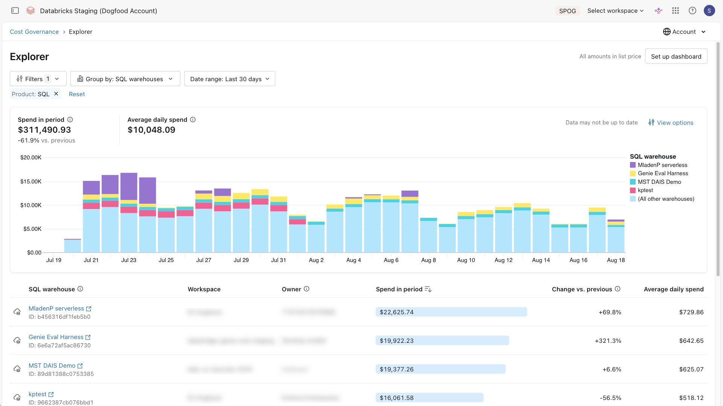The image size is (723, 406).
Task: Click the $19,922.23 spend bar
Action: (x=442, y=341)
